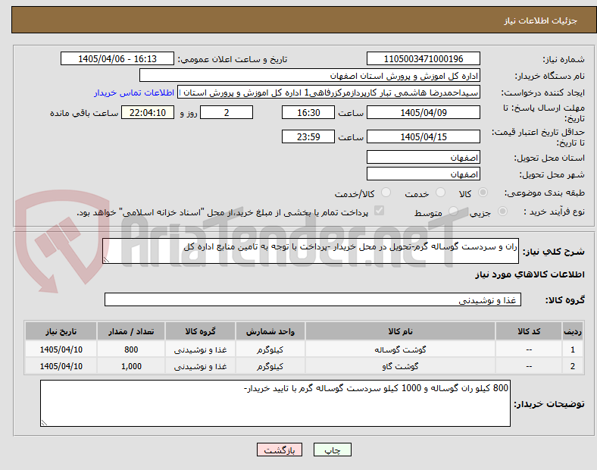Click the تعداد / مقدار column header
597x470 pixels.
pyautogui.click(x=131, y=331)
